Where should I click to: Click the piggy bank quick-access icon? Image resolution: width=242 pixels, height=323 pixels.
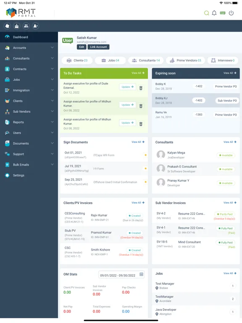click(x=7, y=26)
